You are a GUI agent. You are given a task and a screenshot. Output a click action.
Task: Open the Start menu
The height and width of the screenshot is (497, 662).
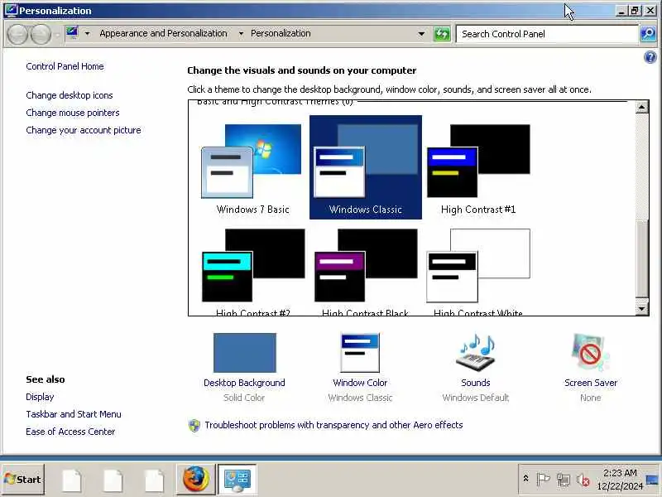click(x=23, y=480)
